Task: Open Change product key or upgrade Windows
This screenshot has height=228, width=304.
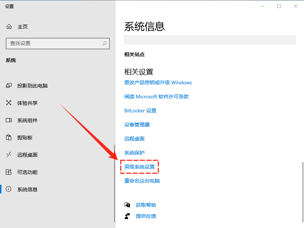Action: [x=158, y=82]
